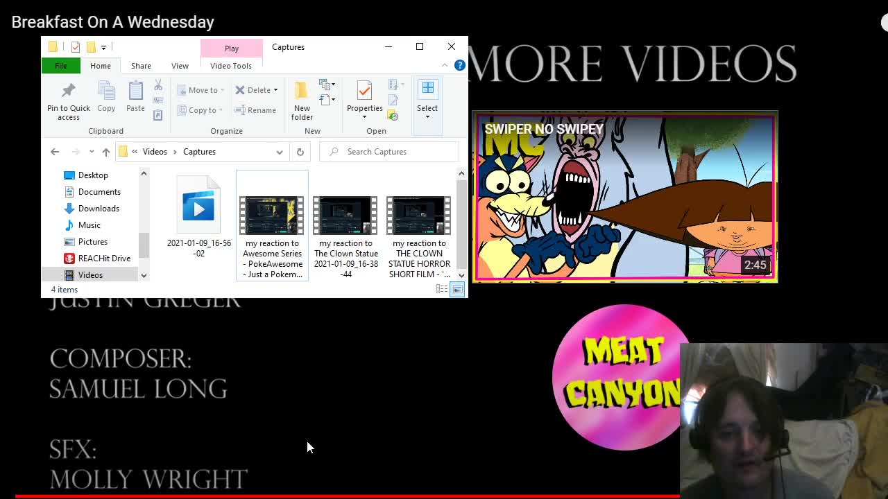The height and width of the screenshot is (499, 888).
Task: Open REACHit Drive in navigation pane
Action: click(104, 259)
